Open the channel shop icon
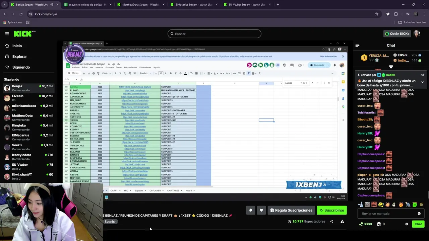This screenshot has height=241, width=429. pos(379,224)
